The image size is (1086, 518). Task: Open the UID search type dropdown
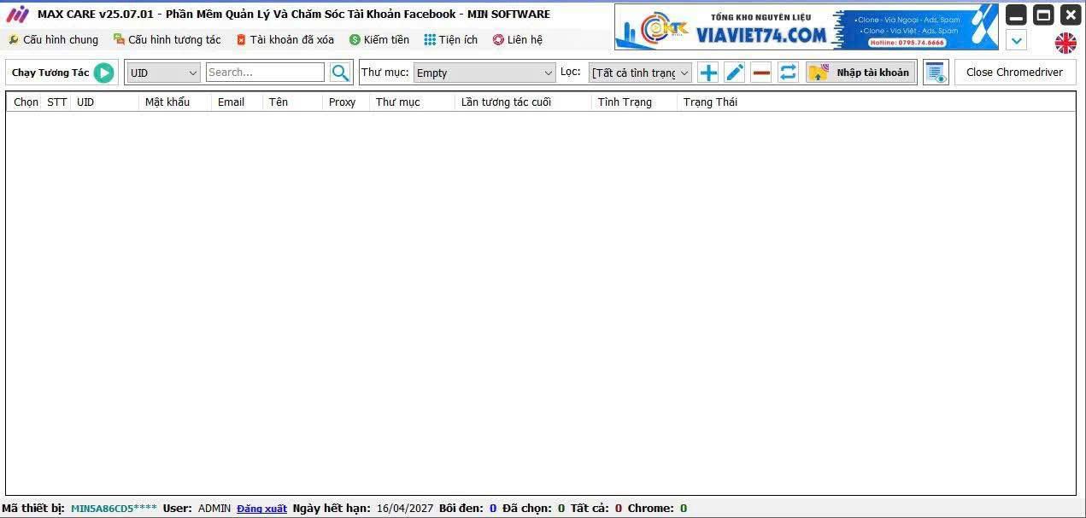162,73
